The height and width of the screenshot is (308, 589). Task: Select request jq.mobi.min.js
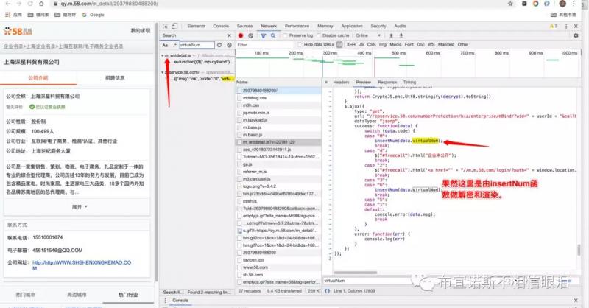(x=278, y=113)
